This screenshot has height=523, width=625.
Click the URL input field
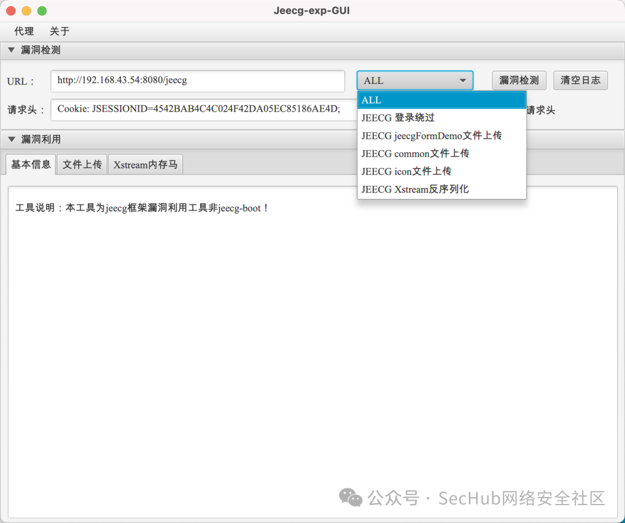pyautogui.click(x=198, y=81)
